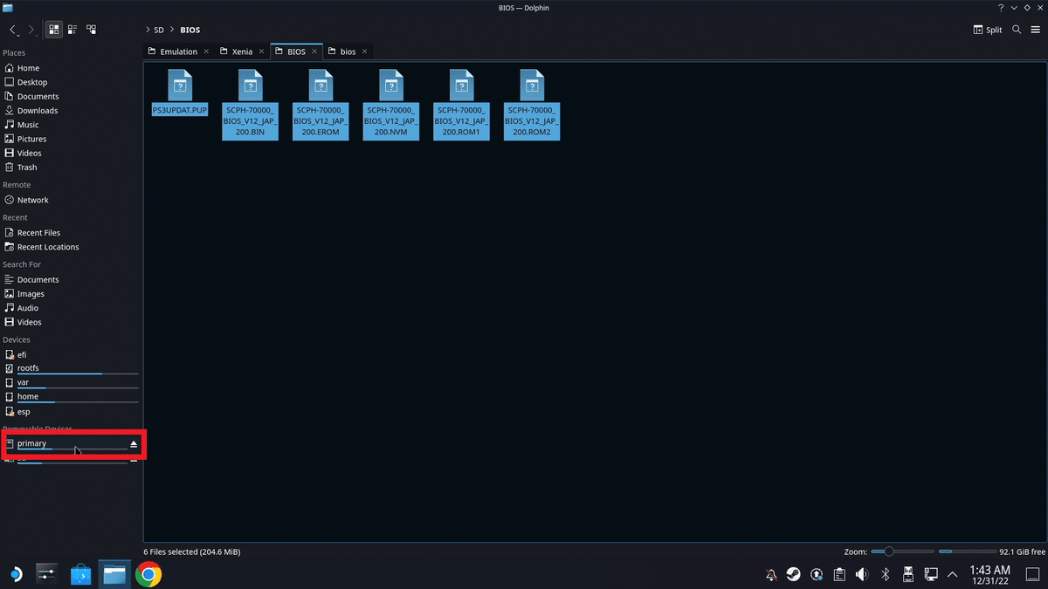Switch to Details view mode

(x=91, y=30)
